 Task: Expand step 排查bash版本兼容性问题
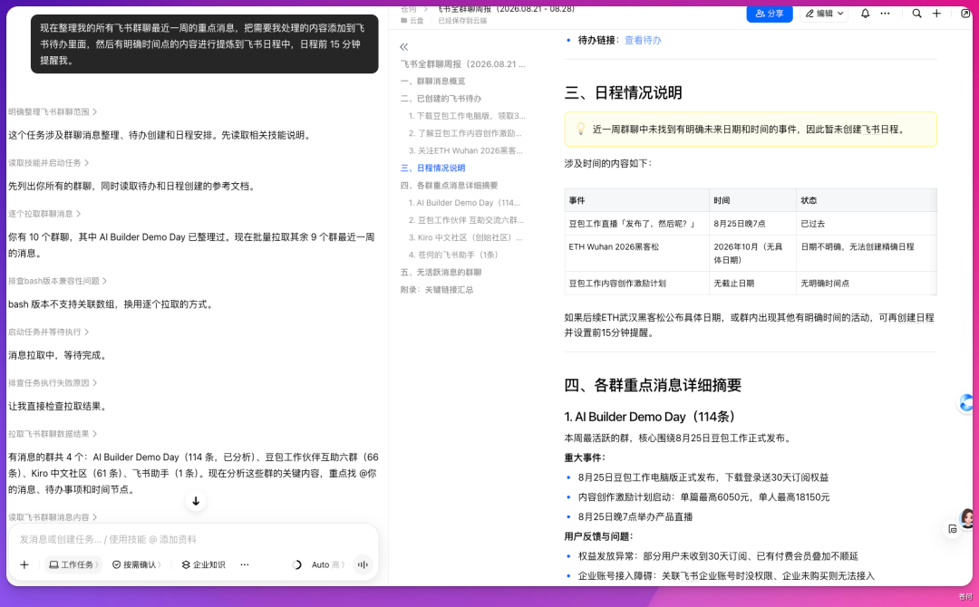(57, 282)
